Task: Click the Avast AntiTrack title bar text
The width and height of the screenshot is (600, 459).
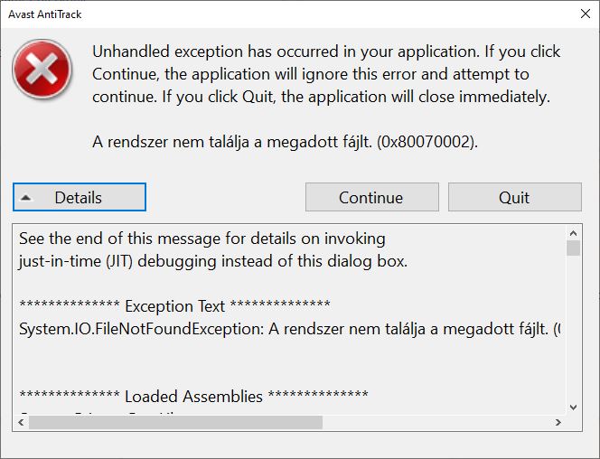Action: point(45,14)
